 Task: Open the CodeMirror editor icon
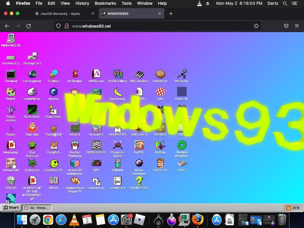[32, 94]
